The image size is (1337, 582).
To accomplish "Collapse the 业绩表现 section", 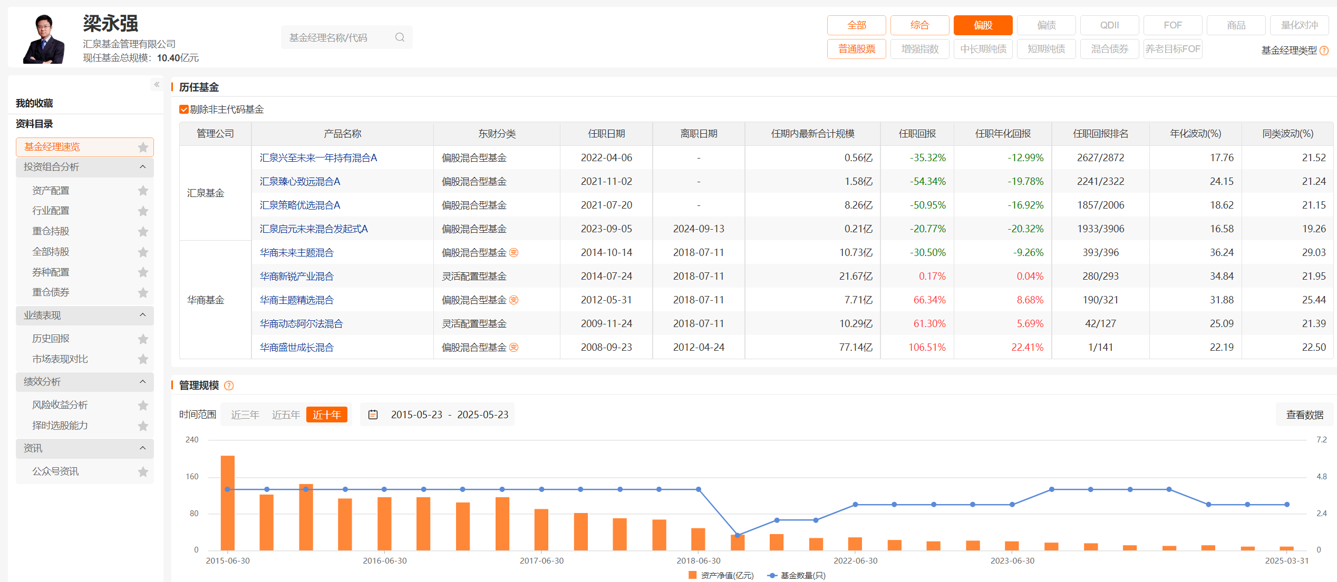I will tap(142, 315).
